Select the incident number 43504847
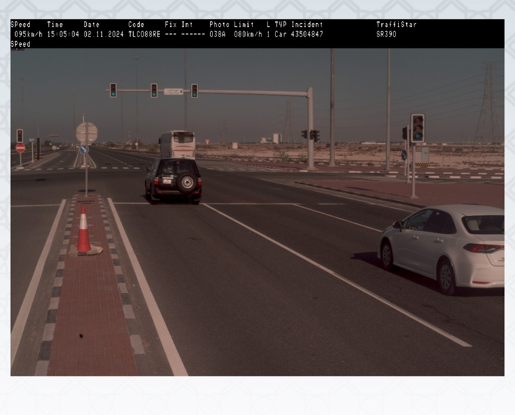 click(307, 34)
